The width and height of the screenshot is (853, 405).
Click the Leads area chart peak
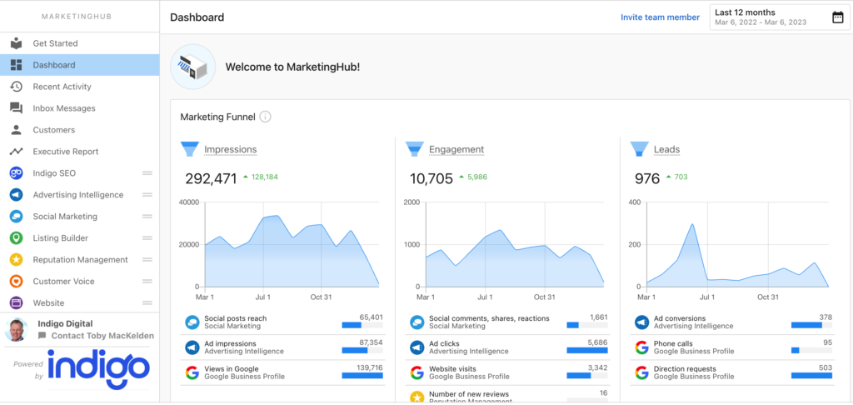[692, 225]
